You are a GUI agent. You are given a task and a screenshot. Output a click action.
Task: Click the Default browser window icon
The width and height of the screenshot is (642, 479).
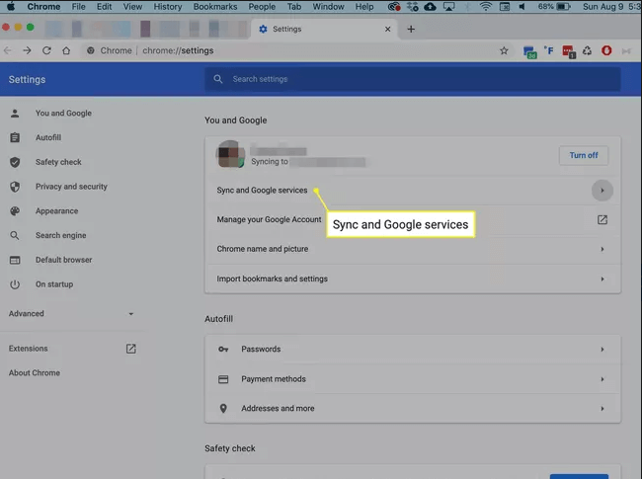click(15, 260)
